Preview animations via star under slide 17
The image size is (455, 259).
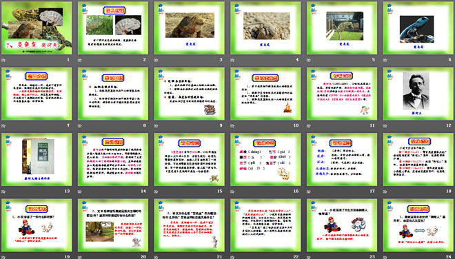(x=309, y=191)
